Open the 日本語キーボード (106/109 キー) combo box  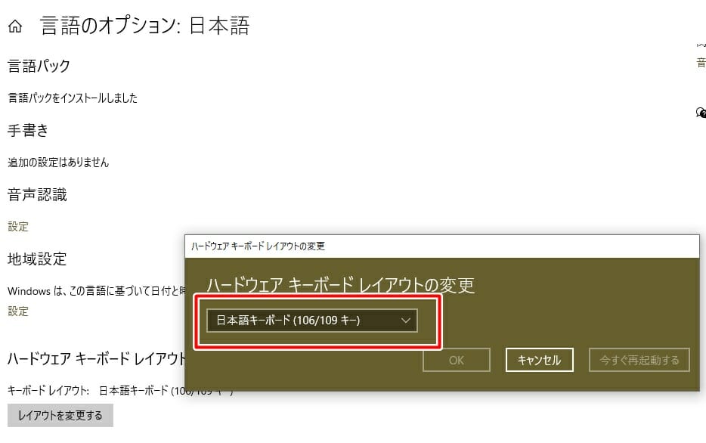pyautogui.click(x=312, y=321)
